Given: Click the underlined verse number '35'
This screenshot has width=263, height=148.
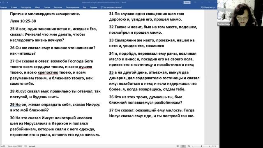Looking at the screenshot, I should 111,72.
